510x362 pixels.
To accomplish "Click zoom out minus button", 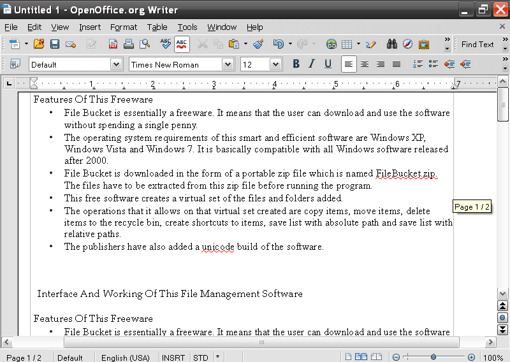I will coord(396,357).
